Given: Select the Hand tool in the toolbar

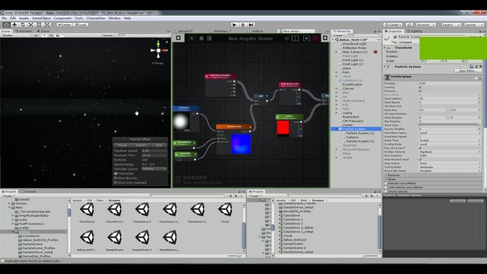Looking at the screenshot, I should point(6,25).
